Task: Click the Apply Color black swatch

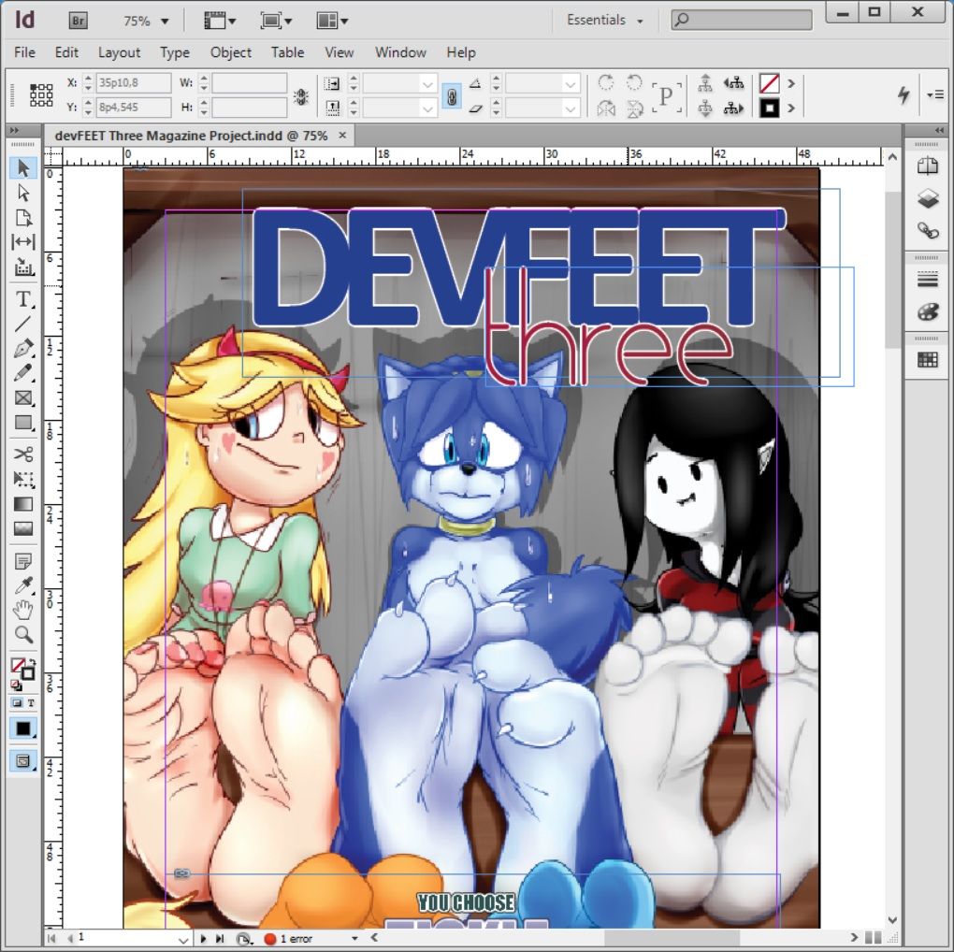Action: (x=23, y=728)
